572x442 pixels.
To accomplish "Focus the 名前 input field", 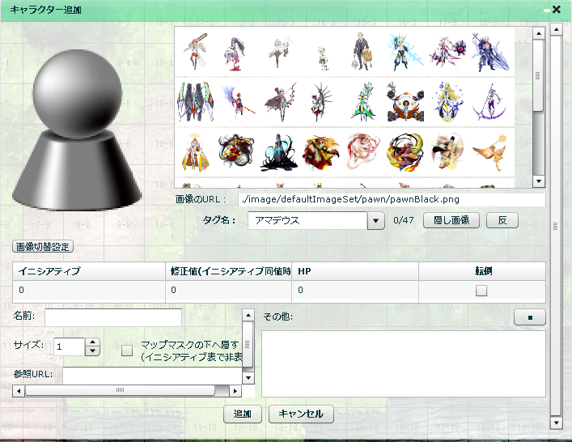I will (x=113, y=317).
